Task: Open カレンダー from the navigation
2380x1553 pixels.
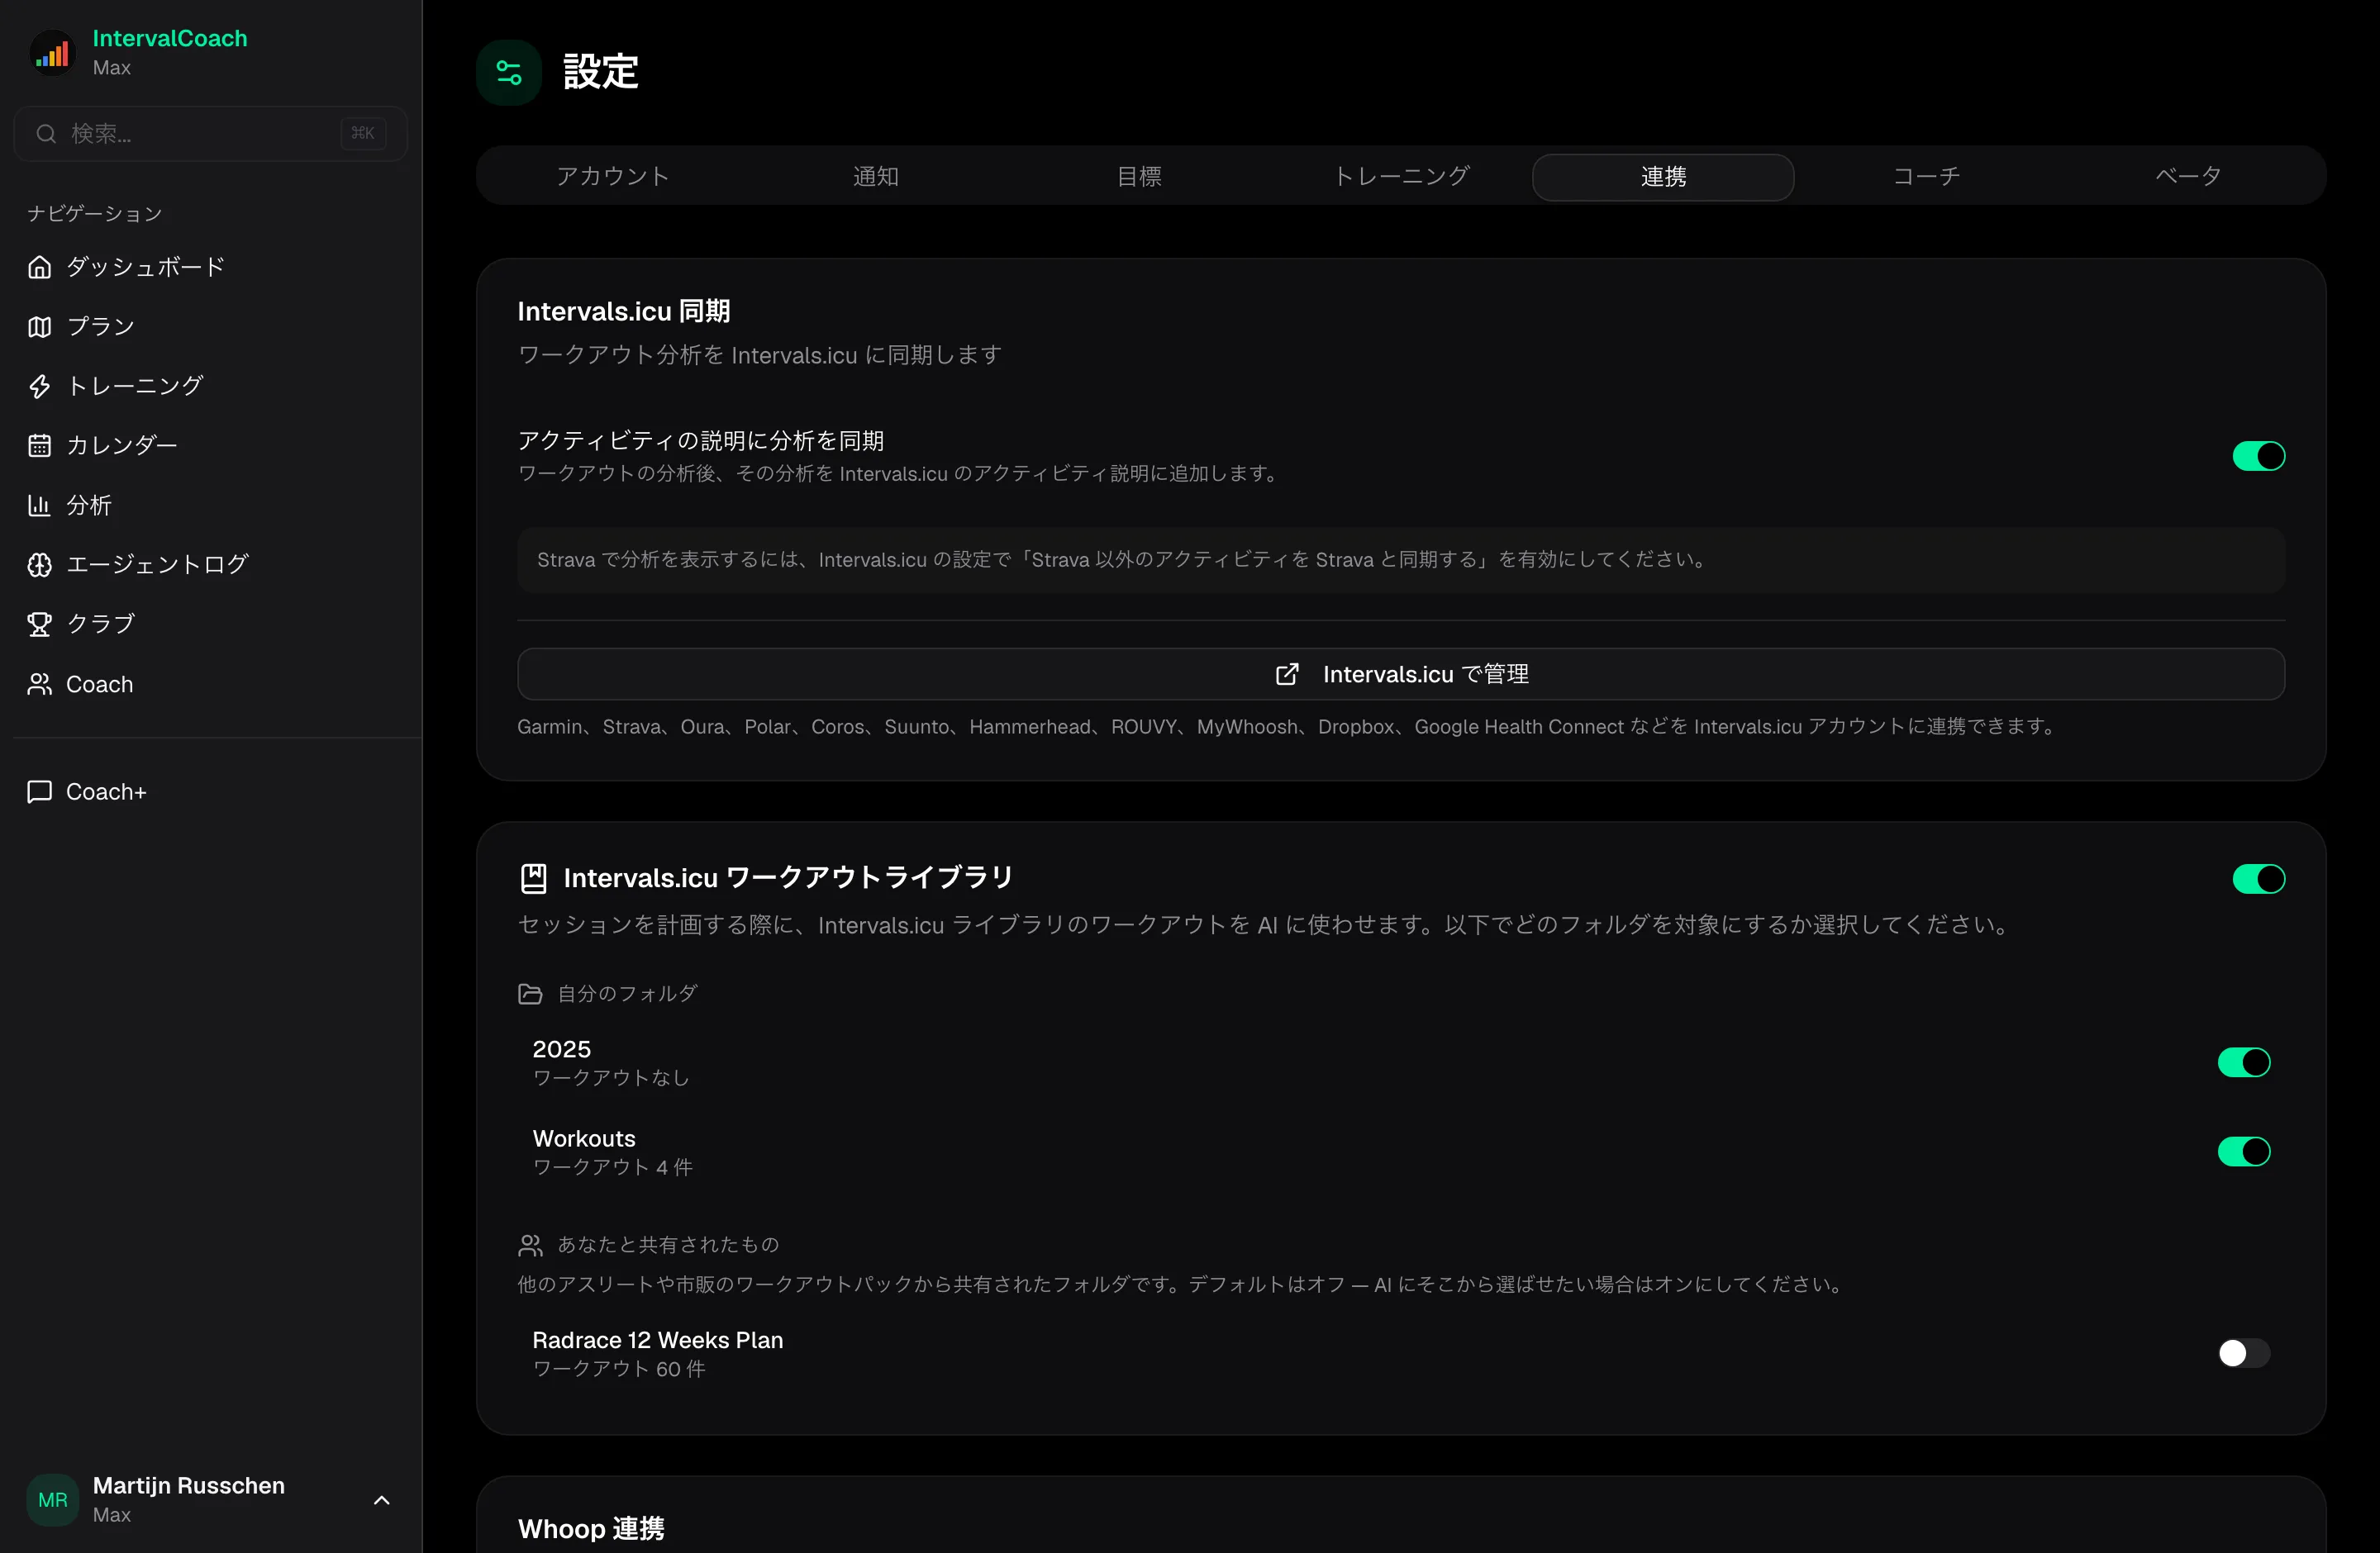Action: coord(211,446)
